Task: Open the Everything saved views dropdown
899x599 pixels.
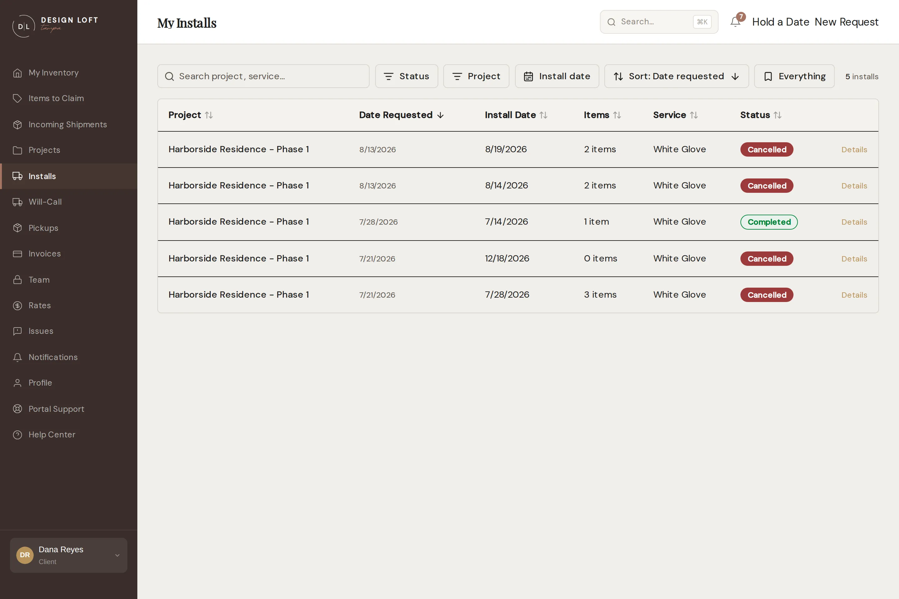Action: pyautogui.click(x=794, y=76)
